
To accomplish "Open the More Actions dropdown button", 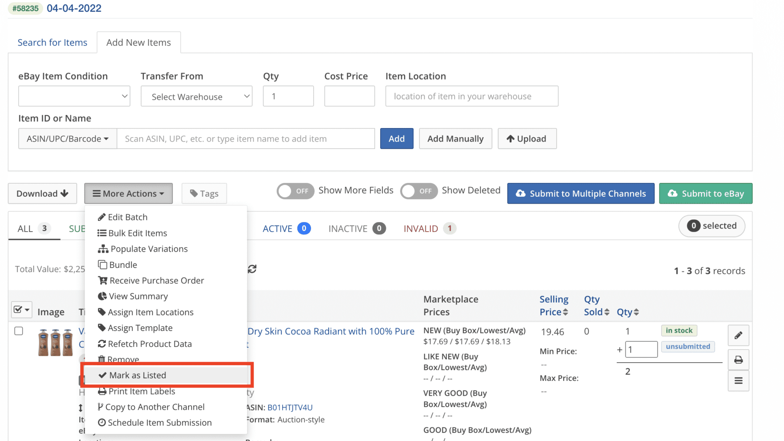I will (128, 193).
